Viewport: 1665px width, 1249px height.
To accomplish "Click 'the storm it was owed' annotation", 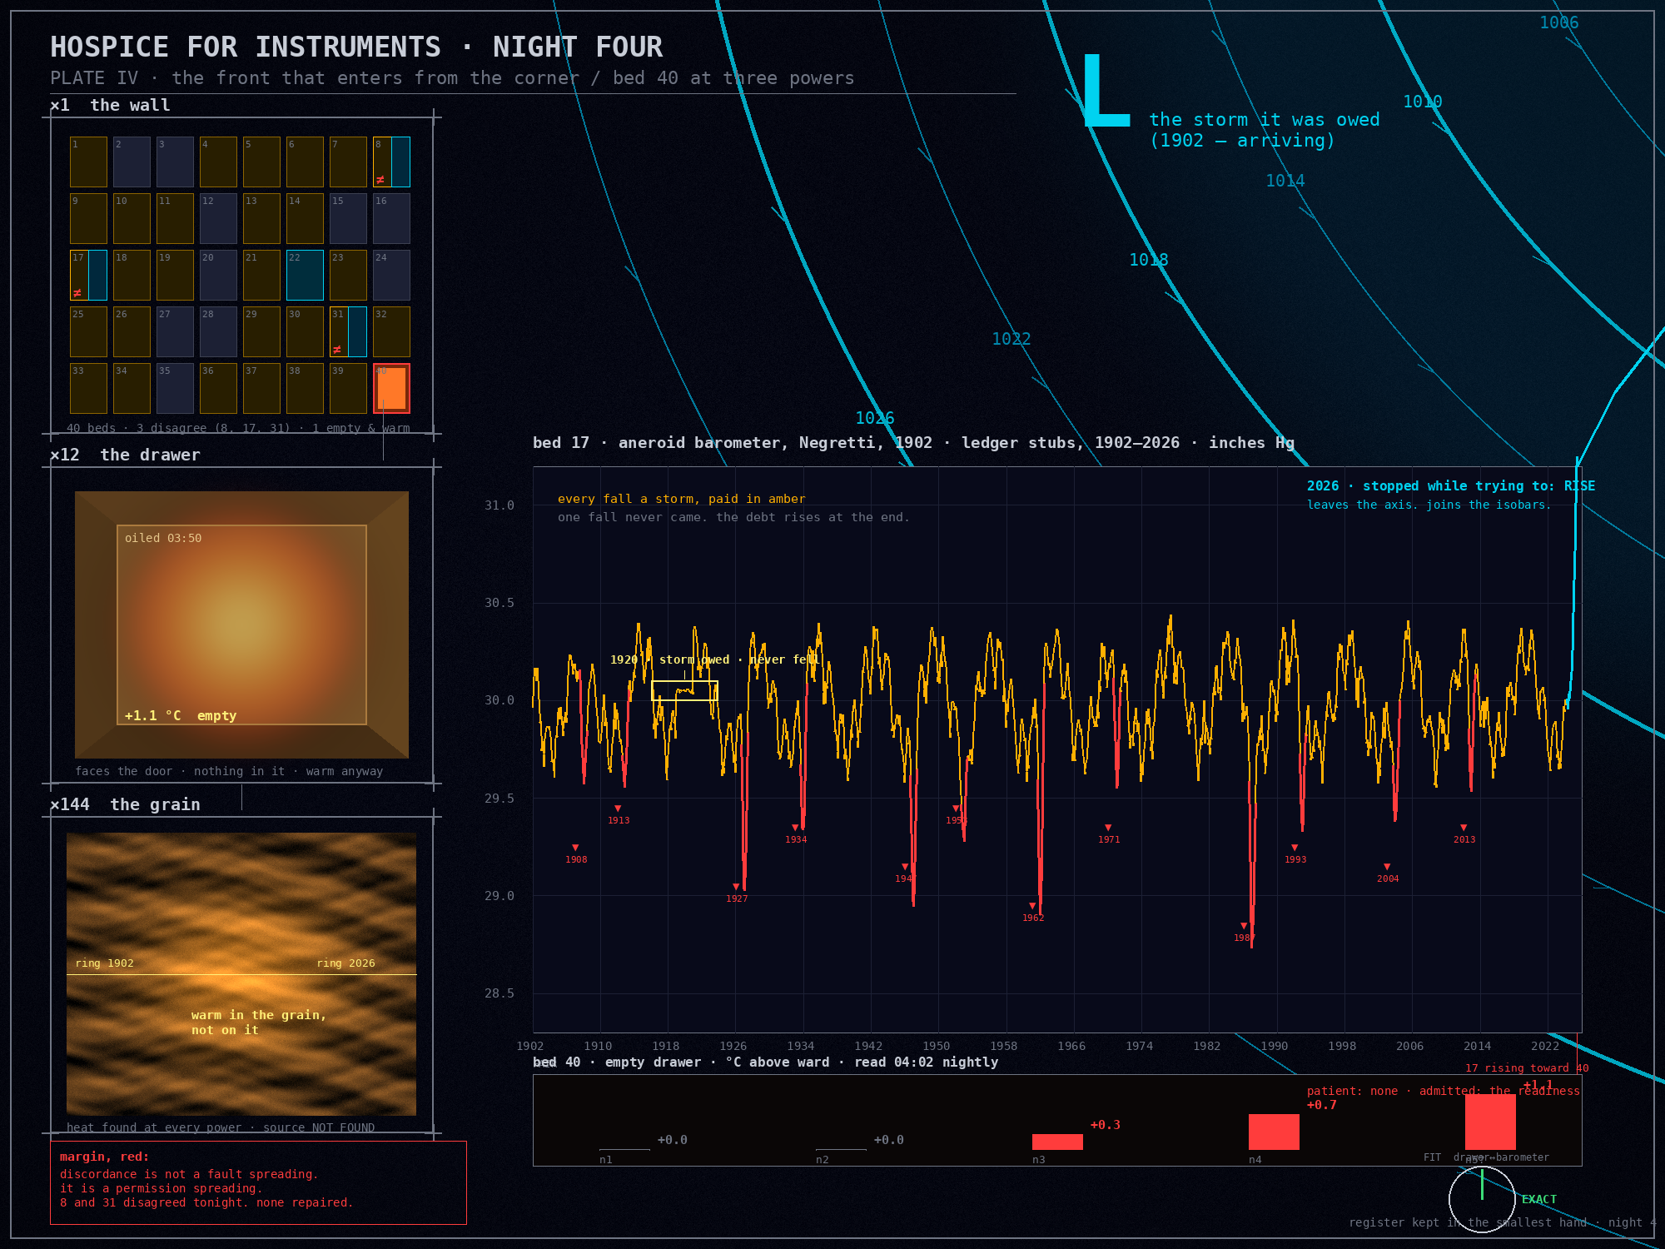I will coord(1265,120).
